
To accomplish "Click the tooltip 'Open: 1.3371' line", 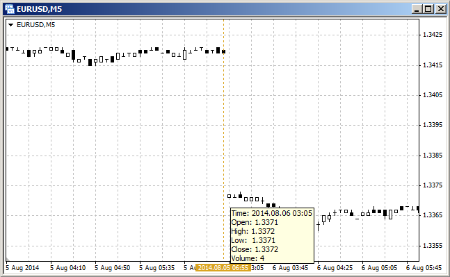I will click(255, 223).
